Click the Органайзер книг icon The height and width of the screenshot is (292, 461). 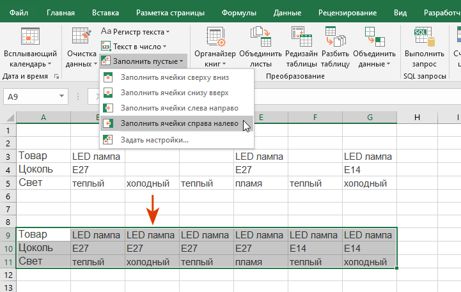click(215, 38)
